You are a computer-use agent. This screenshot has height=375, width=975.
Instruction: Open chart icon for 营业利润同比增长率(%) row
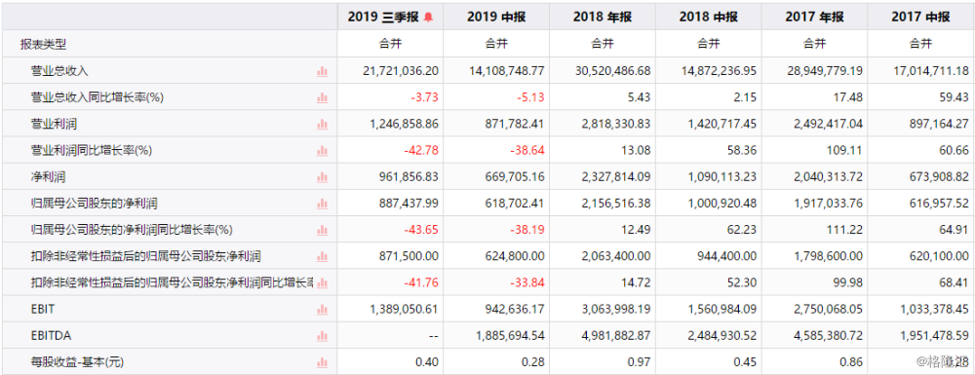[322, 151]
